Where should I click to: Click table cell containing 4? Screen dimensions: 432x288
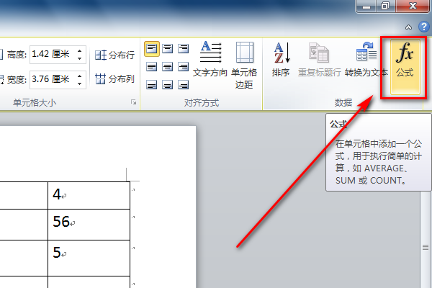tap(89, 195)
